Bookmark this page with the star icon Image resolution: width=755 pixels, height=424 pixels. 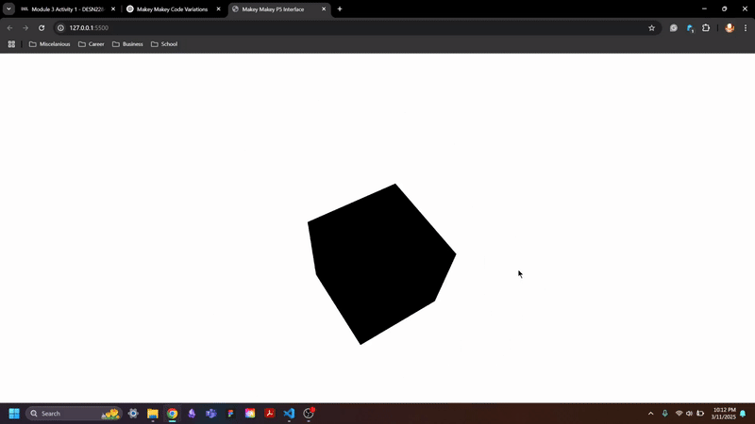(x=651, y=28)
